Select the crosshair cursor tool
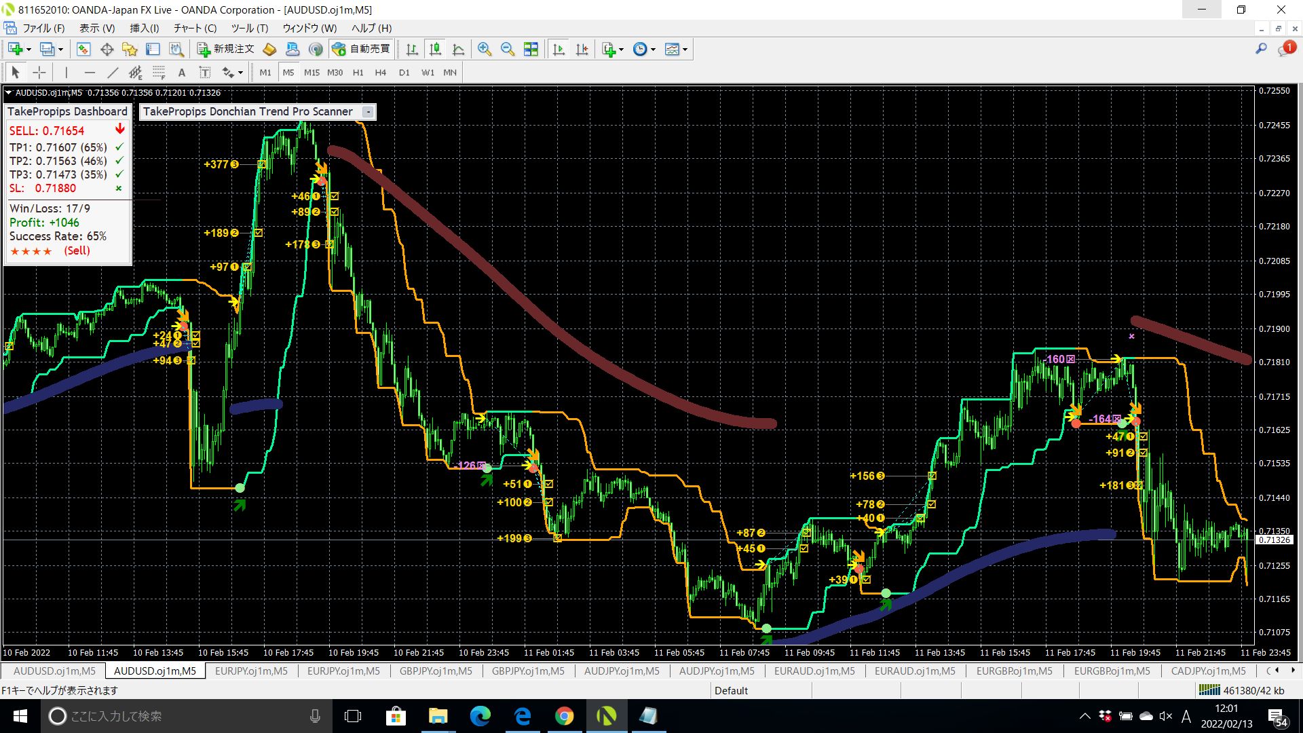This screenshot has width=1303, height=733. point(39,73)
